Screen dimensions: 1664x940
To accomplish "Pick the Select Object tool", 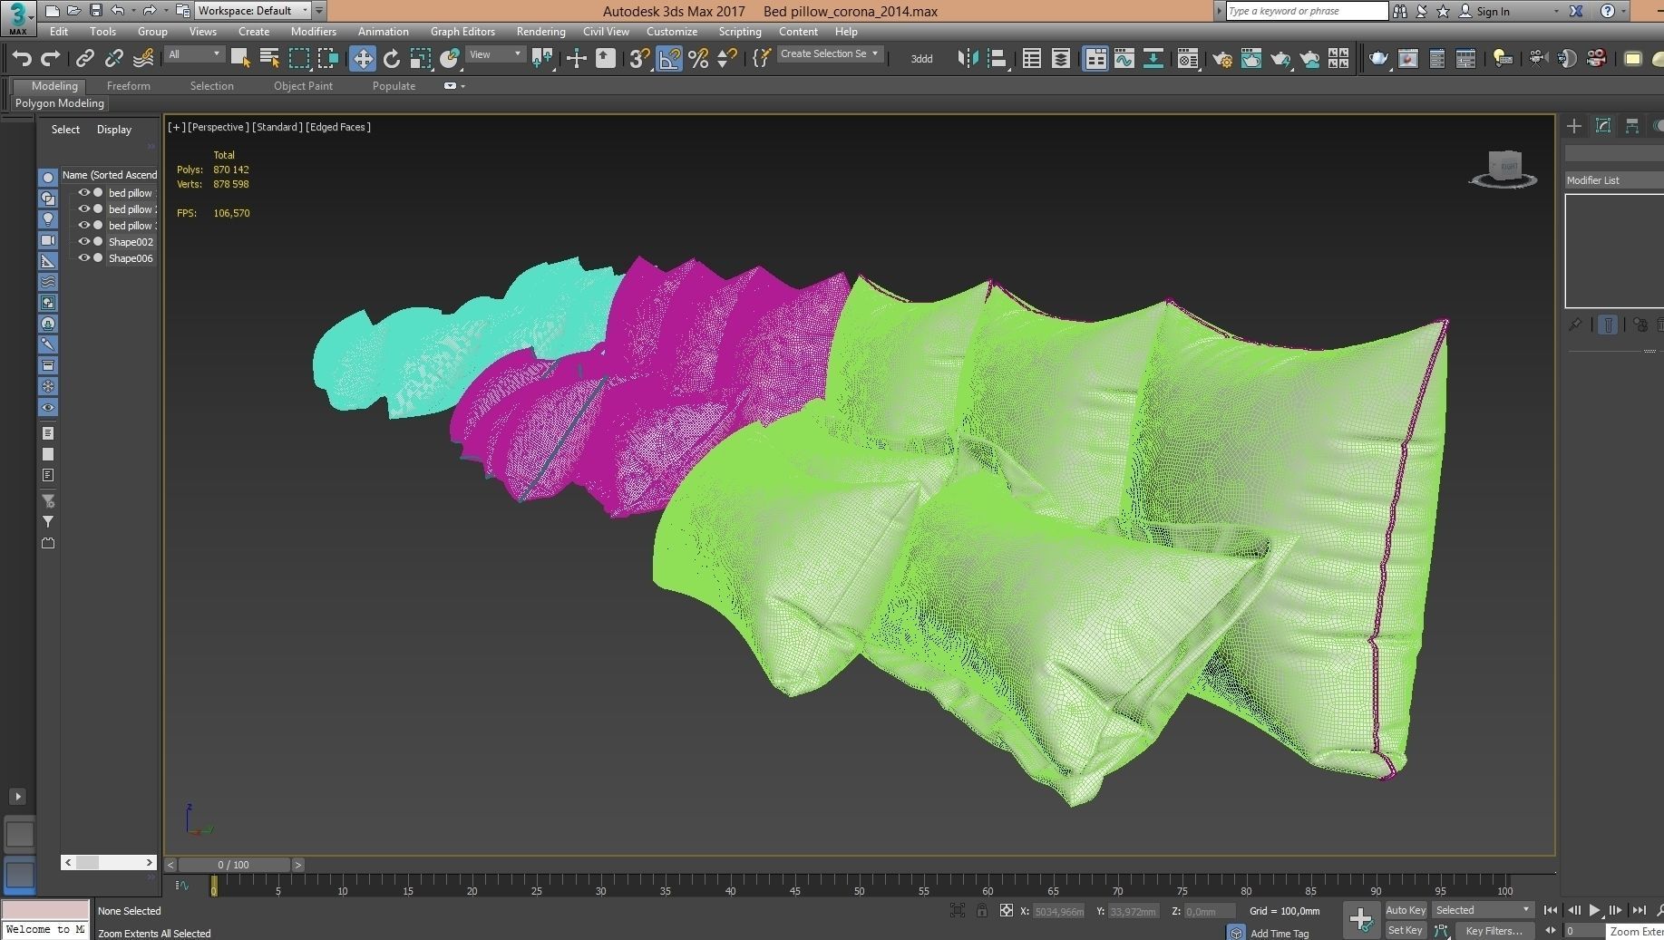I will (x=240, y=59).
